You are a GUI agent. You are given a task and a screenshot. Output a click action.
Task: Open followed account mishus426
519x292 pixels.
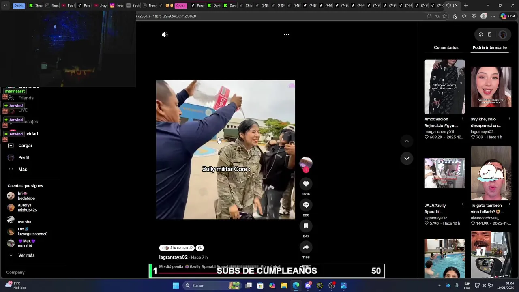(x=27, y=208)
